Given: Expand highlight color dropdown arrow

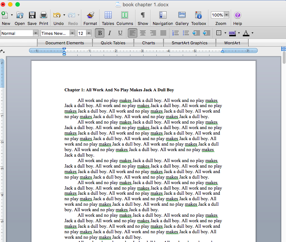Looking at the screenshot, I should coord(239,33).
